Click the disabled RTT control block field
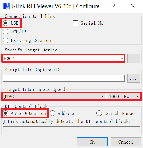143x148 pixels. 71,130
